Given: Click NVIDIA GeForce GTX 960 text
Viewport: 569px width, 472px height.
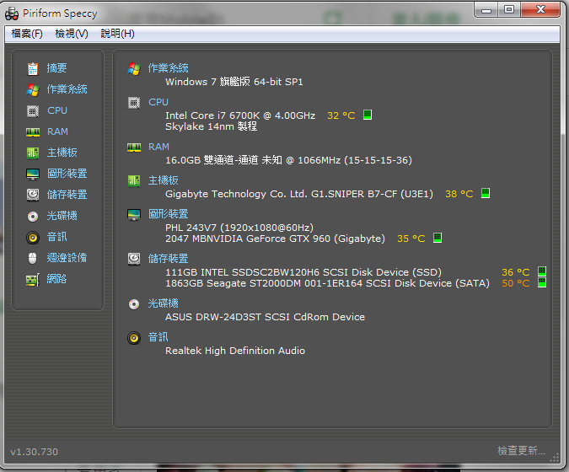Looking at the screenshot, I should [275, 239].
